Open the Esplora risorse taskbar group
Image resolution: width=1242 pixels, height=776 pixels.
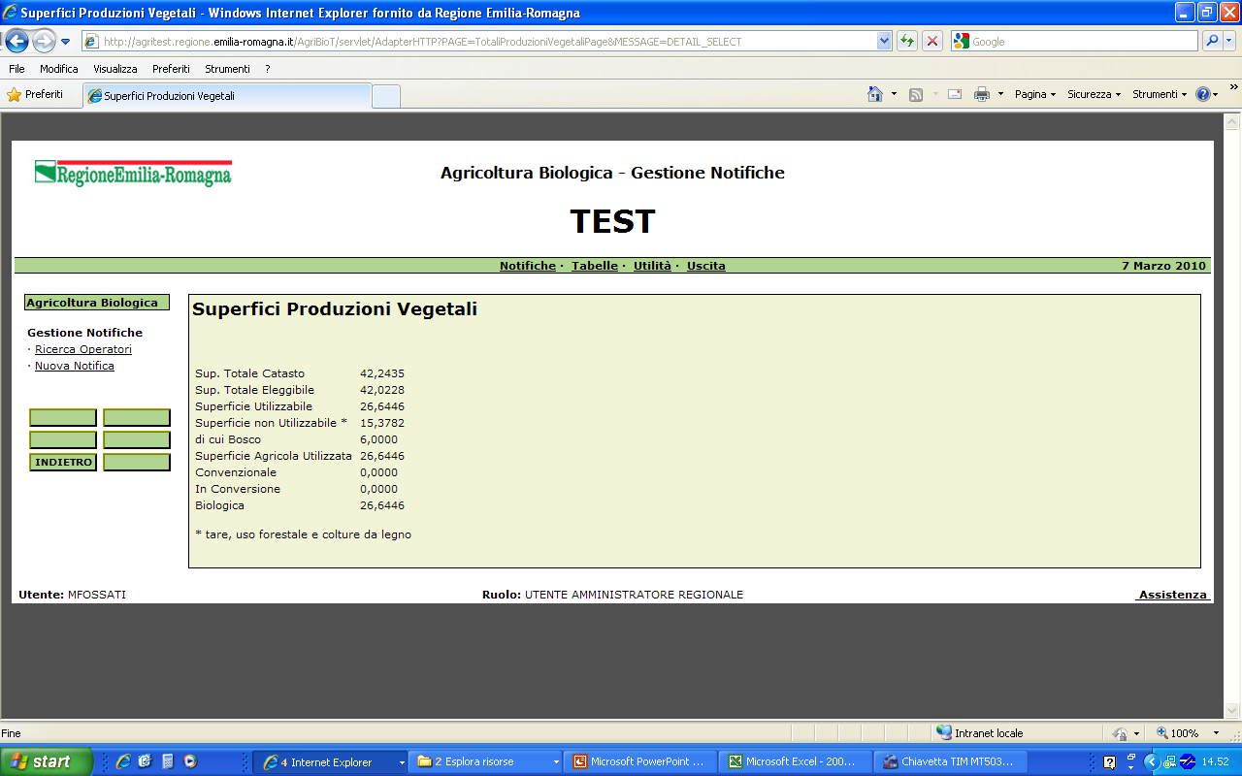click(x=486, y=761)
